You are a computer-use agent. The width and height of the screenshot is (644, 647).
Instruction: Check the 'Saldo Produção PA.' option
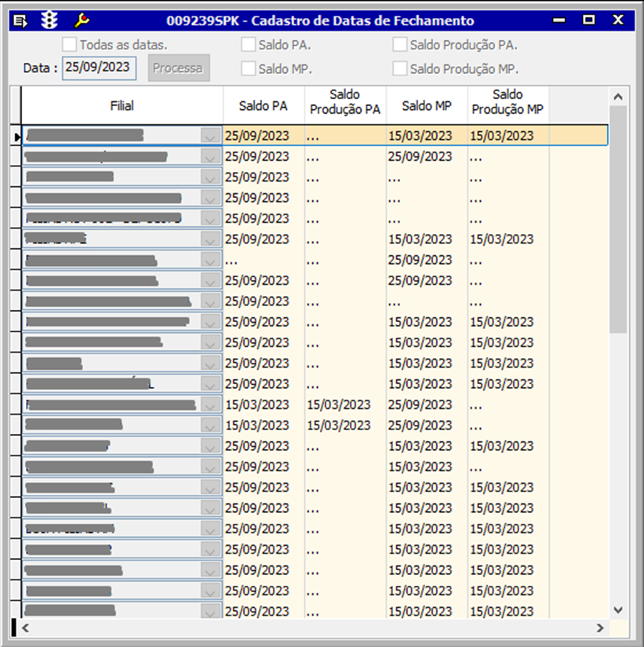pyautogui.click(x=400, y=45)
